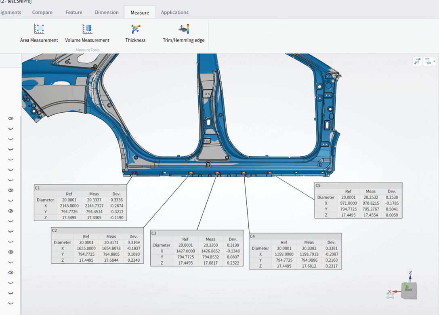The height and width of the screenshot is (315, 439).
Task: Click the measured Y value 795.2767
Action: point(371,209)
